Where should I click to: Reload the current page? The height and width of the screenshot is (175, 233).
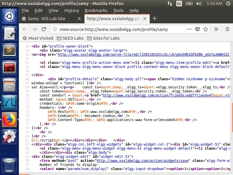[44, 29]
